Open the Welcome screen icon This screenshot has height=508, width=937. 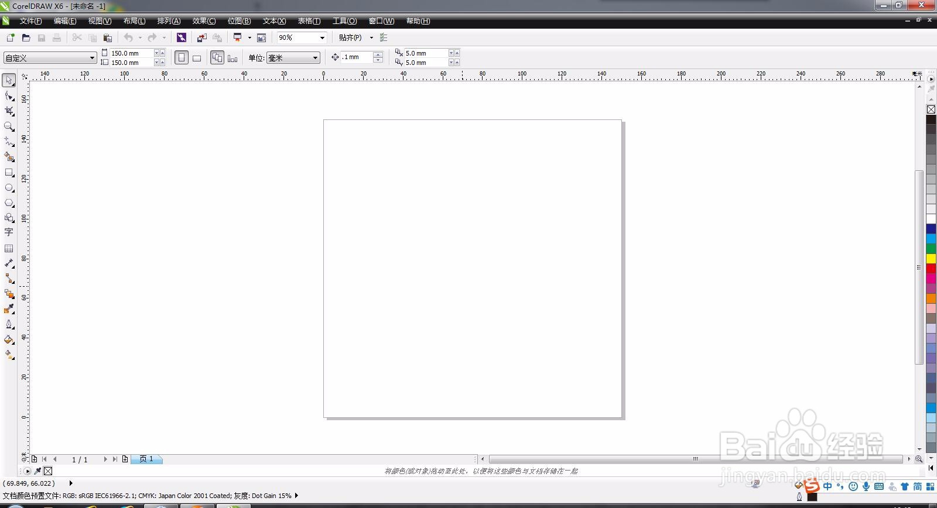261,37
